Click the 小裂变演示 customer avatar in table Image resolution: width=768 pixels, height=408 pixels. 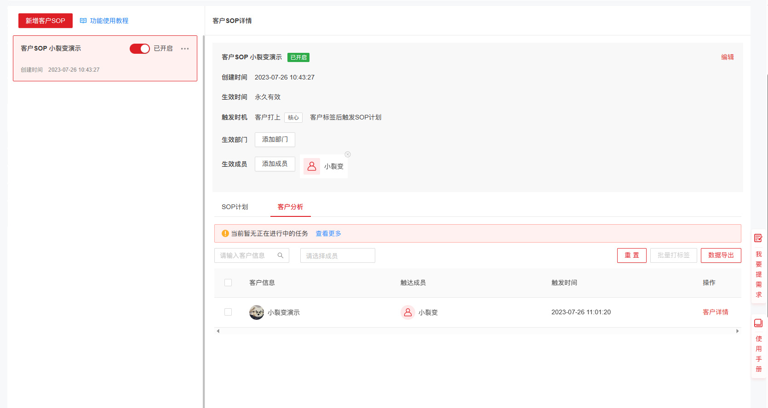257,312
